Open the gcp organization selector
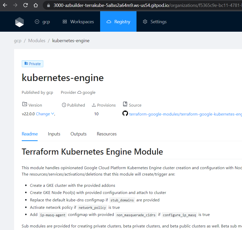 click(43, 22)
